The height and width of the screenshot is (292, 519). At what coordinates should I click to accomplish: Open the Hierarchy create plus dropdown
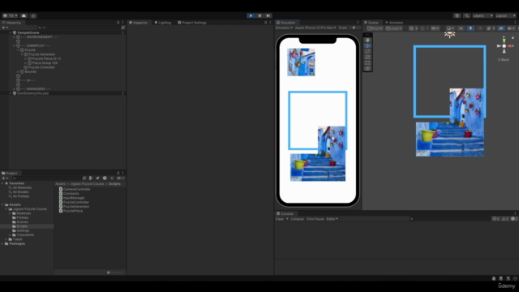5,28
